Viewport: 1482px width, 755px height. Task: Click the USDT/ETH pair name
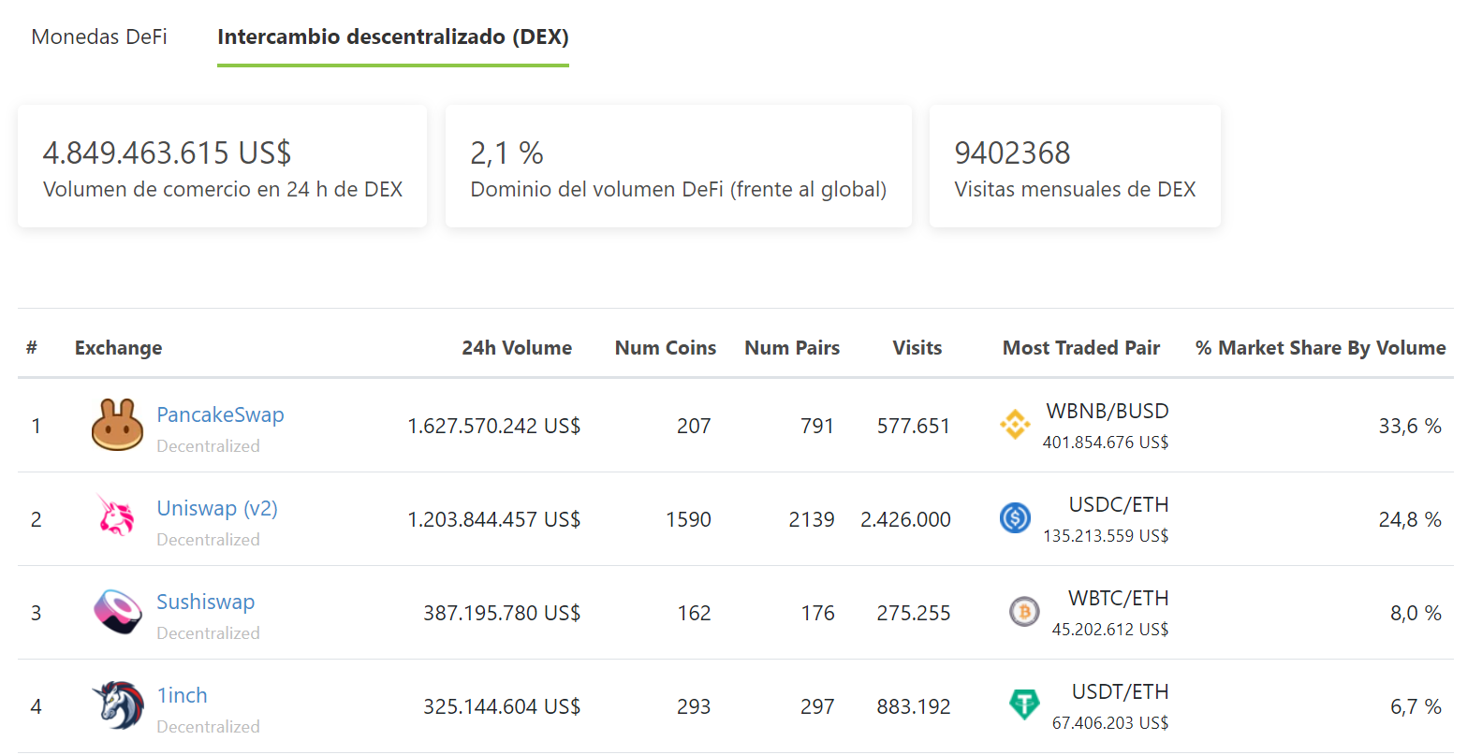(1121, 691)
